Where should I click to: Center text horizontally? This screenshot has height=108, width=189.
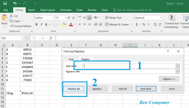[84, 24]
